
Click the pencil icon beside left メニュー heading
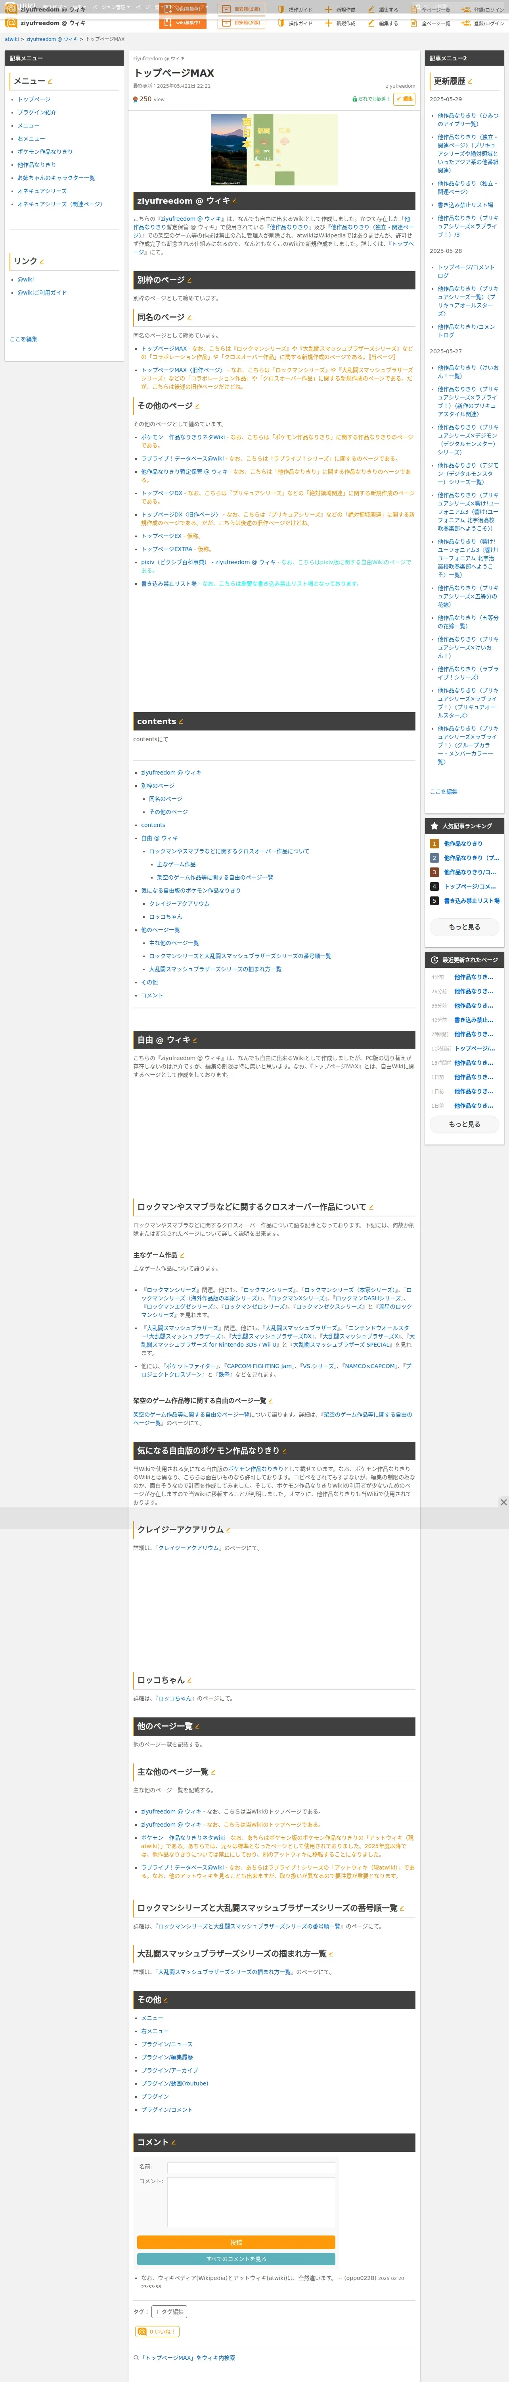50,81
